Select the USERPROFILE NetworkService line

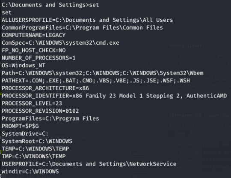coord(89,164)
